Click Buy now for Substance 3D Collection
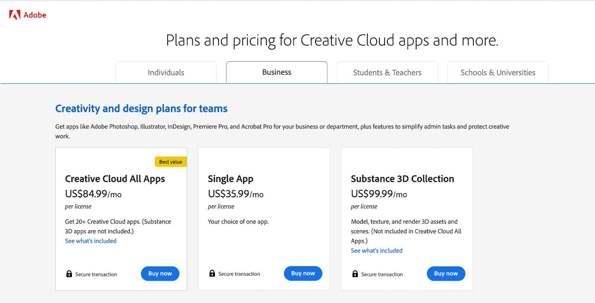Image resolution: width=595 pixels, height=303 pixels. click(446, 274)
